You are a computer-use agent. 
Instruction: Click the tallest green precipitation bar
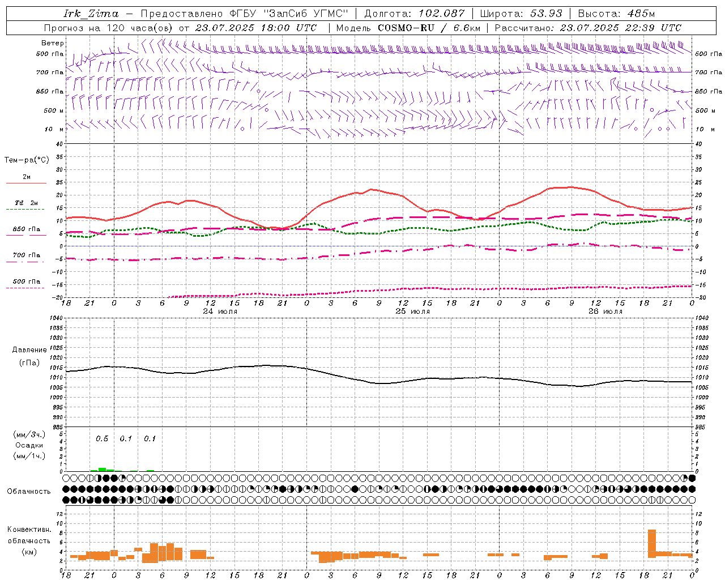[x=102, y=470]
